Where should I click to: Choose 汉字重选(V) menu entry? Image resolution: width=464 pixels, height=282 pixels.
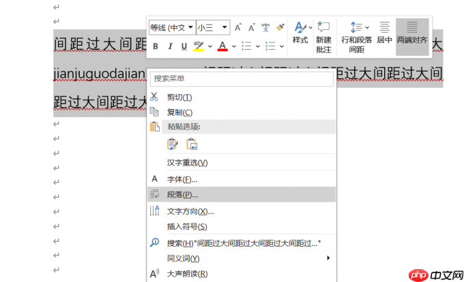(x=242, y=163)
